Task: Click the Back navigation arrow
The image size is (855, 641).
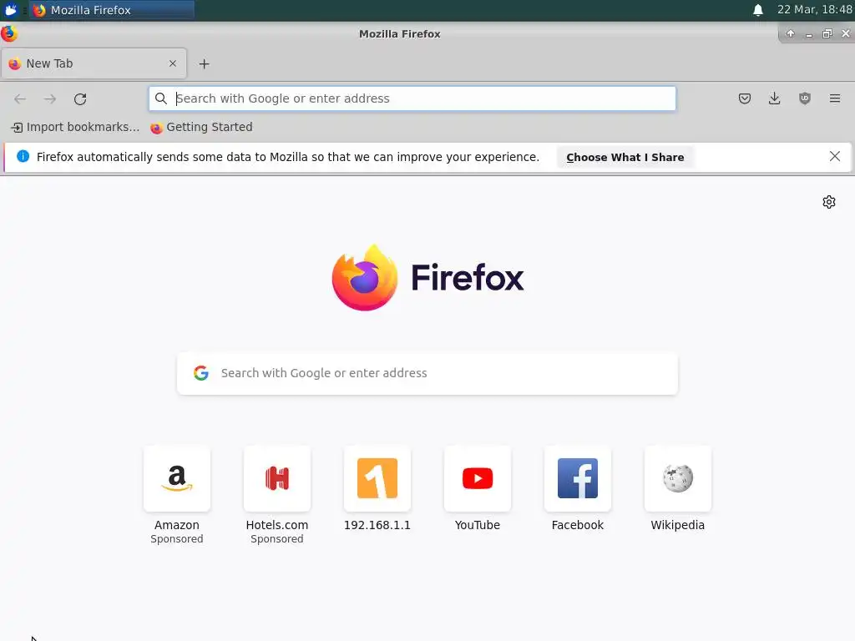Action: pyautogui.click(x=20, y=98)
